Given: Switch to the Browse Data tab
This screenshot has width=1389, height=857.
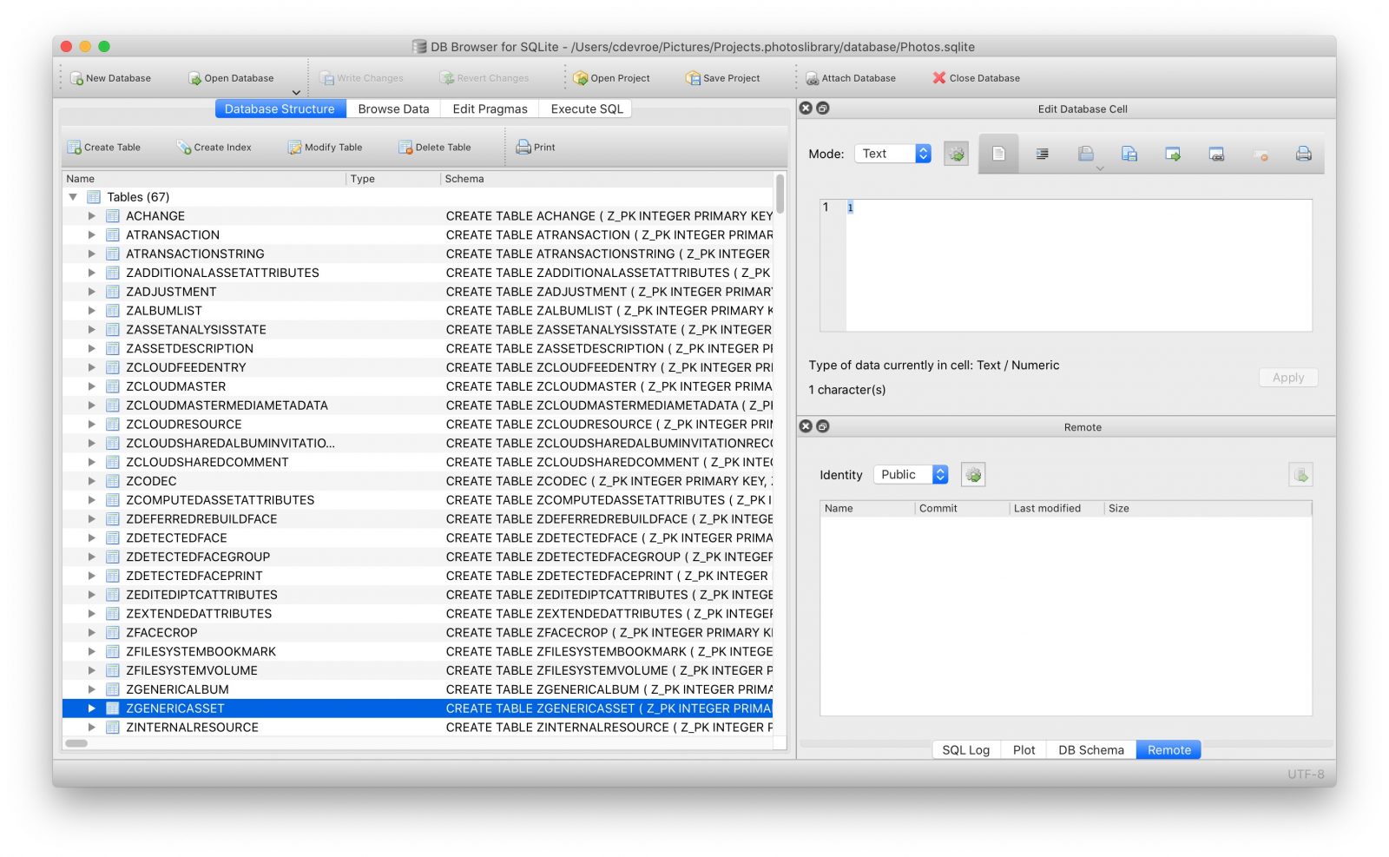Looking at the screenshot, I should [393, 109].
